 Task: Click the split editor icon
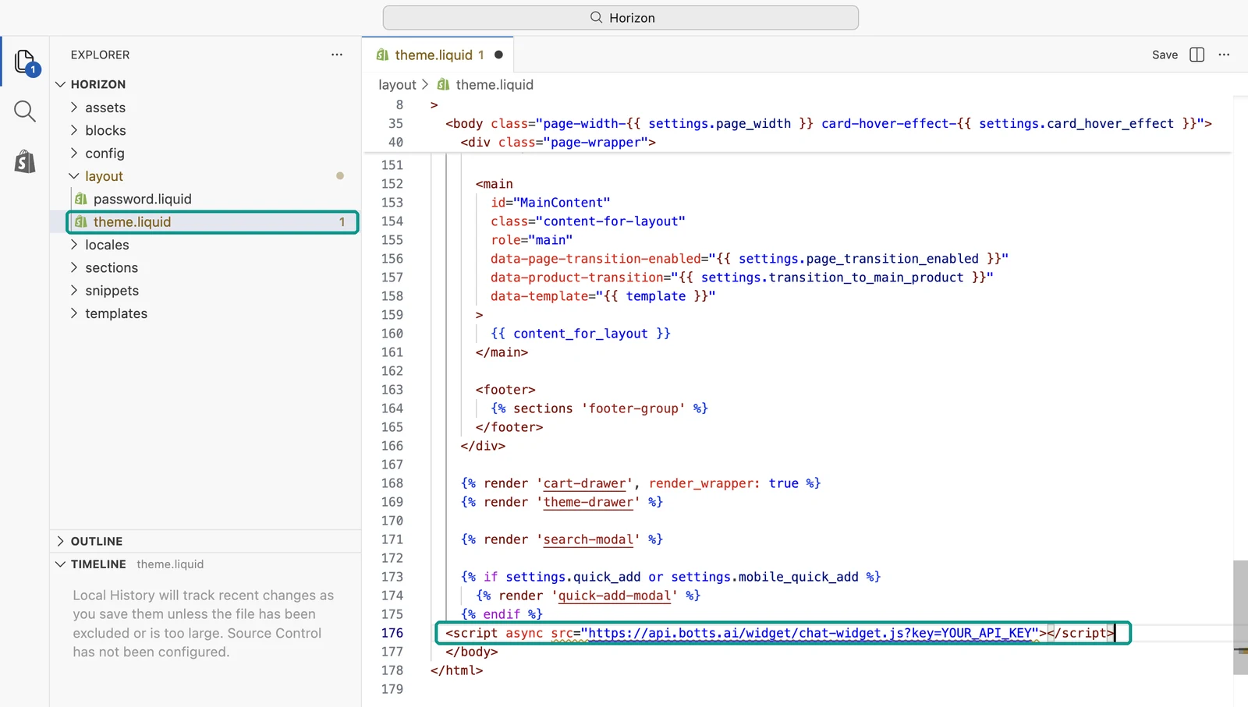click(x=1197, y=55)
